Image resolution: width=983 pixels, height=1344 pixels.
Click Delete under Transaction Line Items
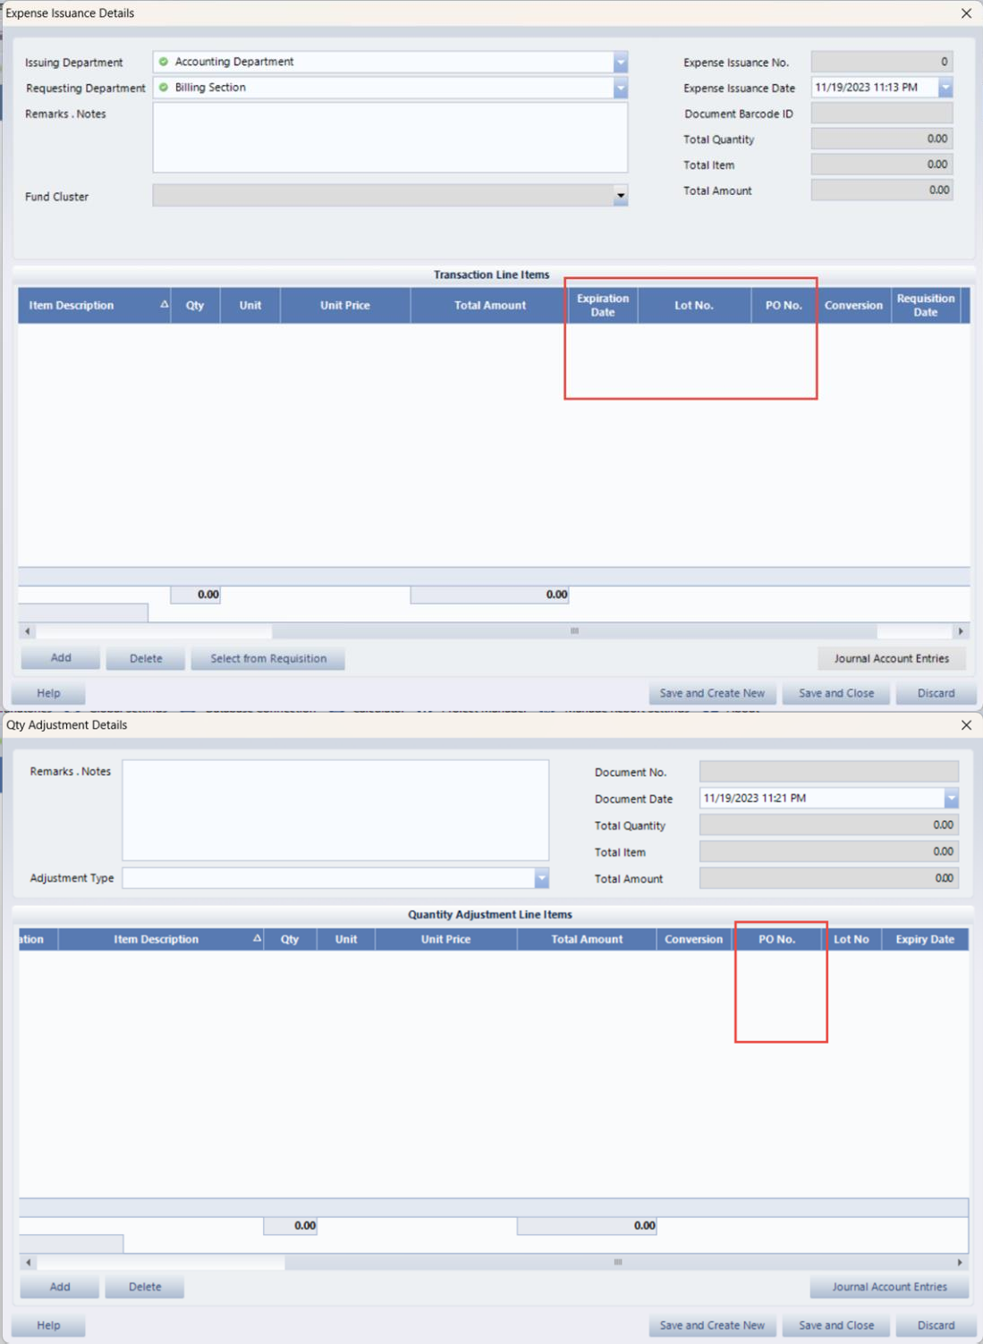[145, 658]
